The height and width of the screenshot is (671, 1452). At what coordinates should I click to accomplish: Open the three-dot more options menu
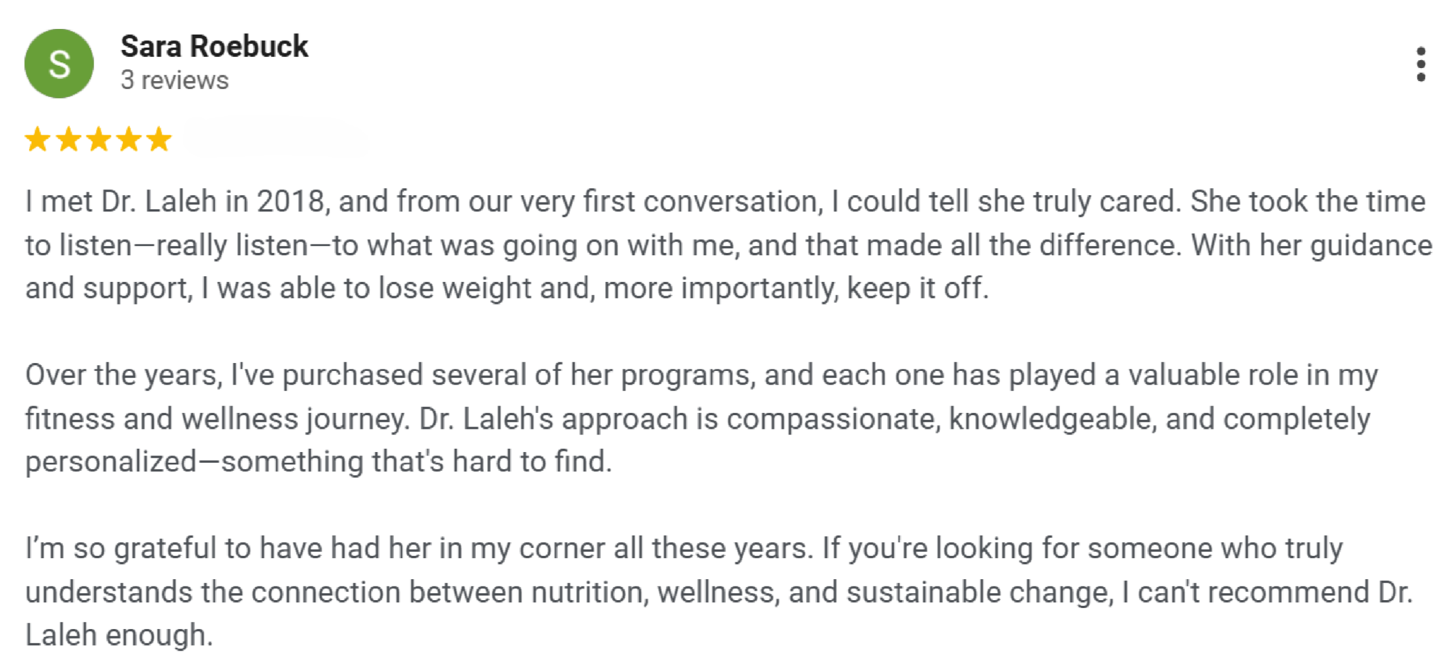1420,64
